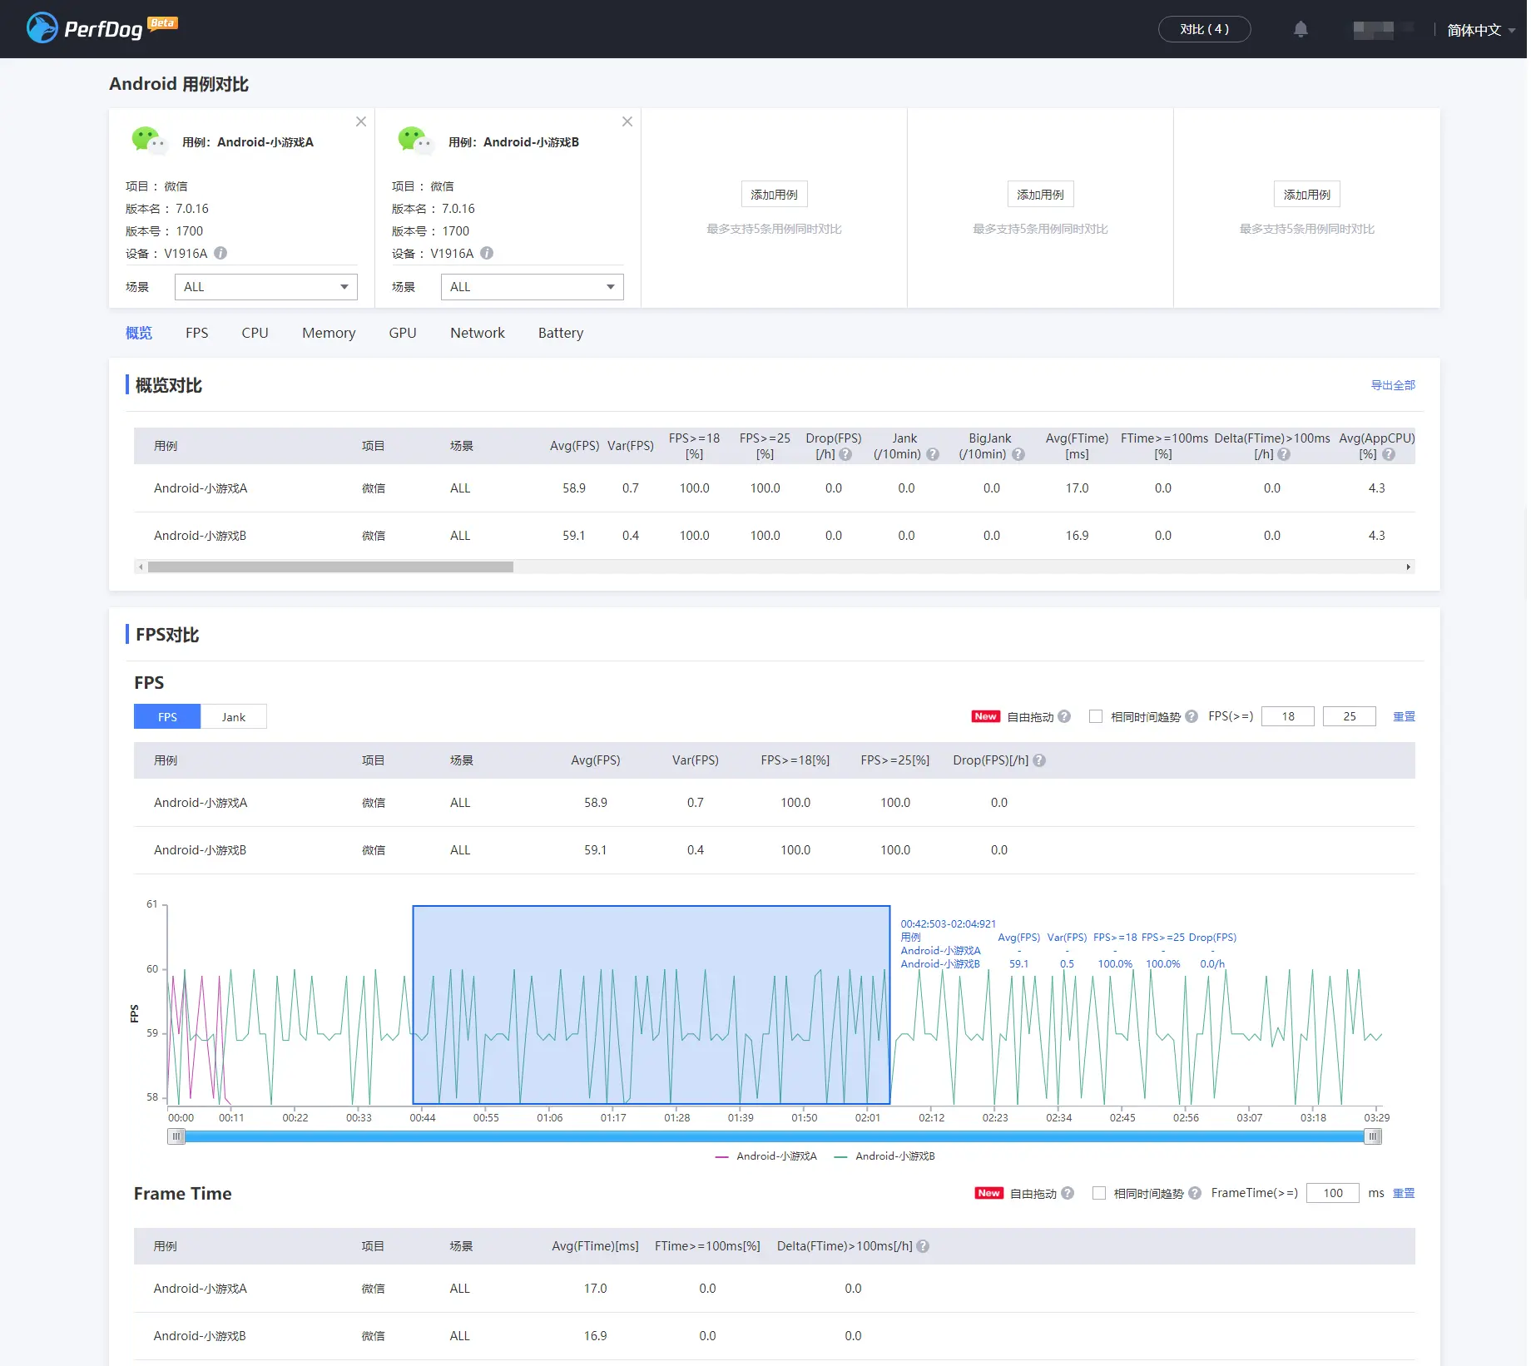Screen dimensions: 1531x1366
Task: Open the 场景 dropdown for Android-小游戏B
Action: (x=533, y=287)
